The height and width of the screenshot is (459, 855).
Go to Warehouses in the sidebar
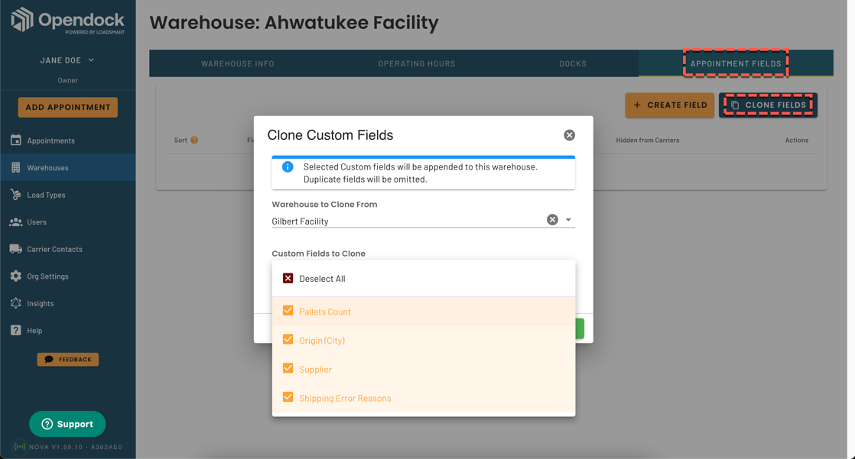[x=67, y=168]
